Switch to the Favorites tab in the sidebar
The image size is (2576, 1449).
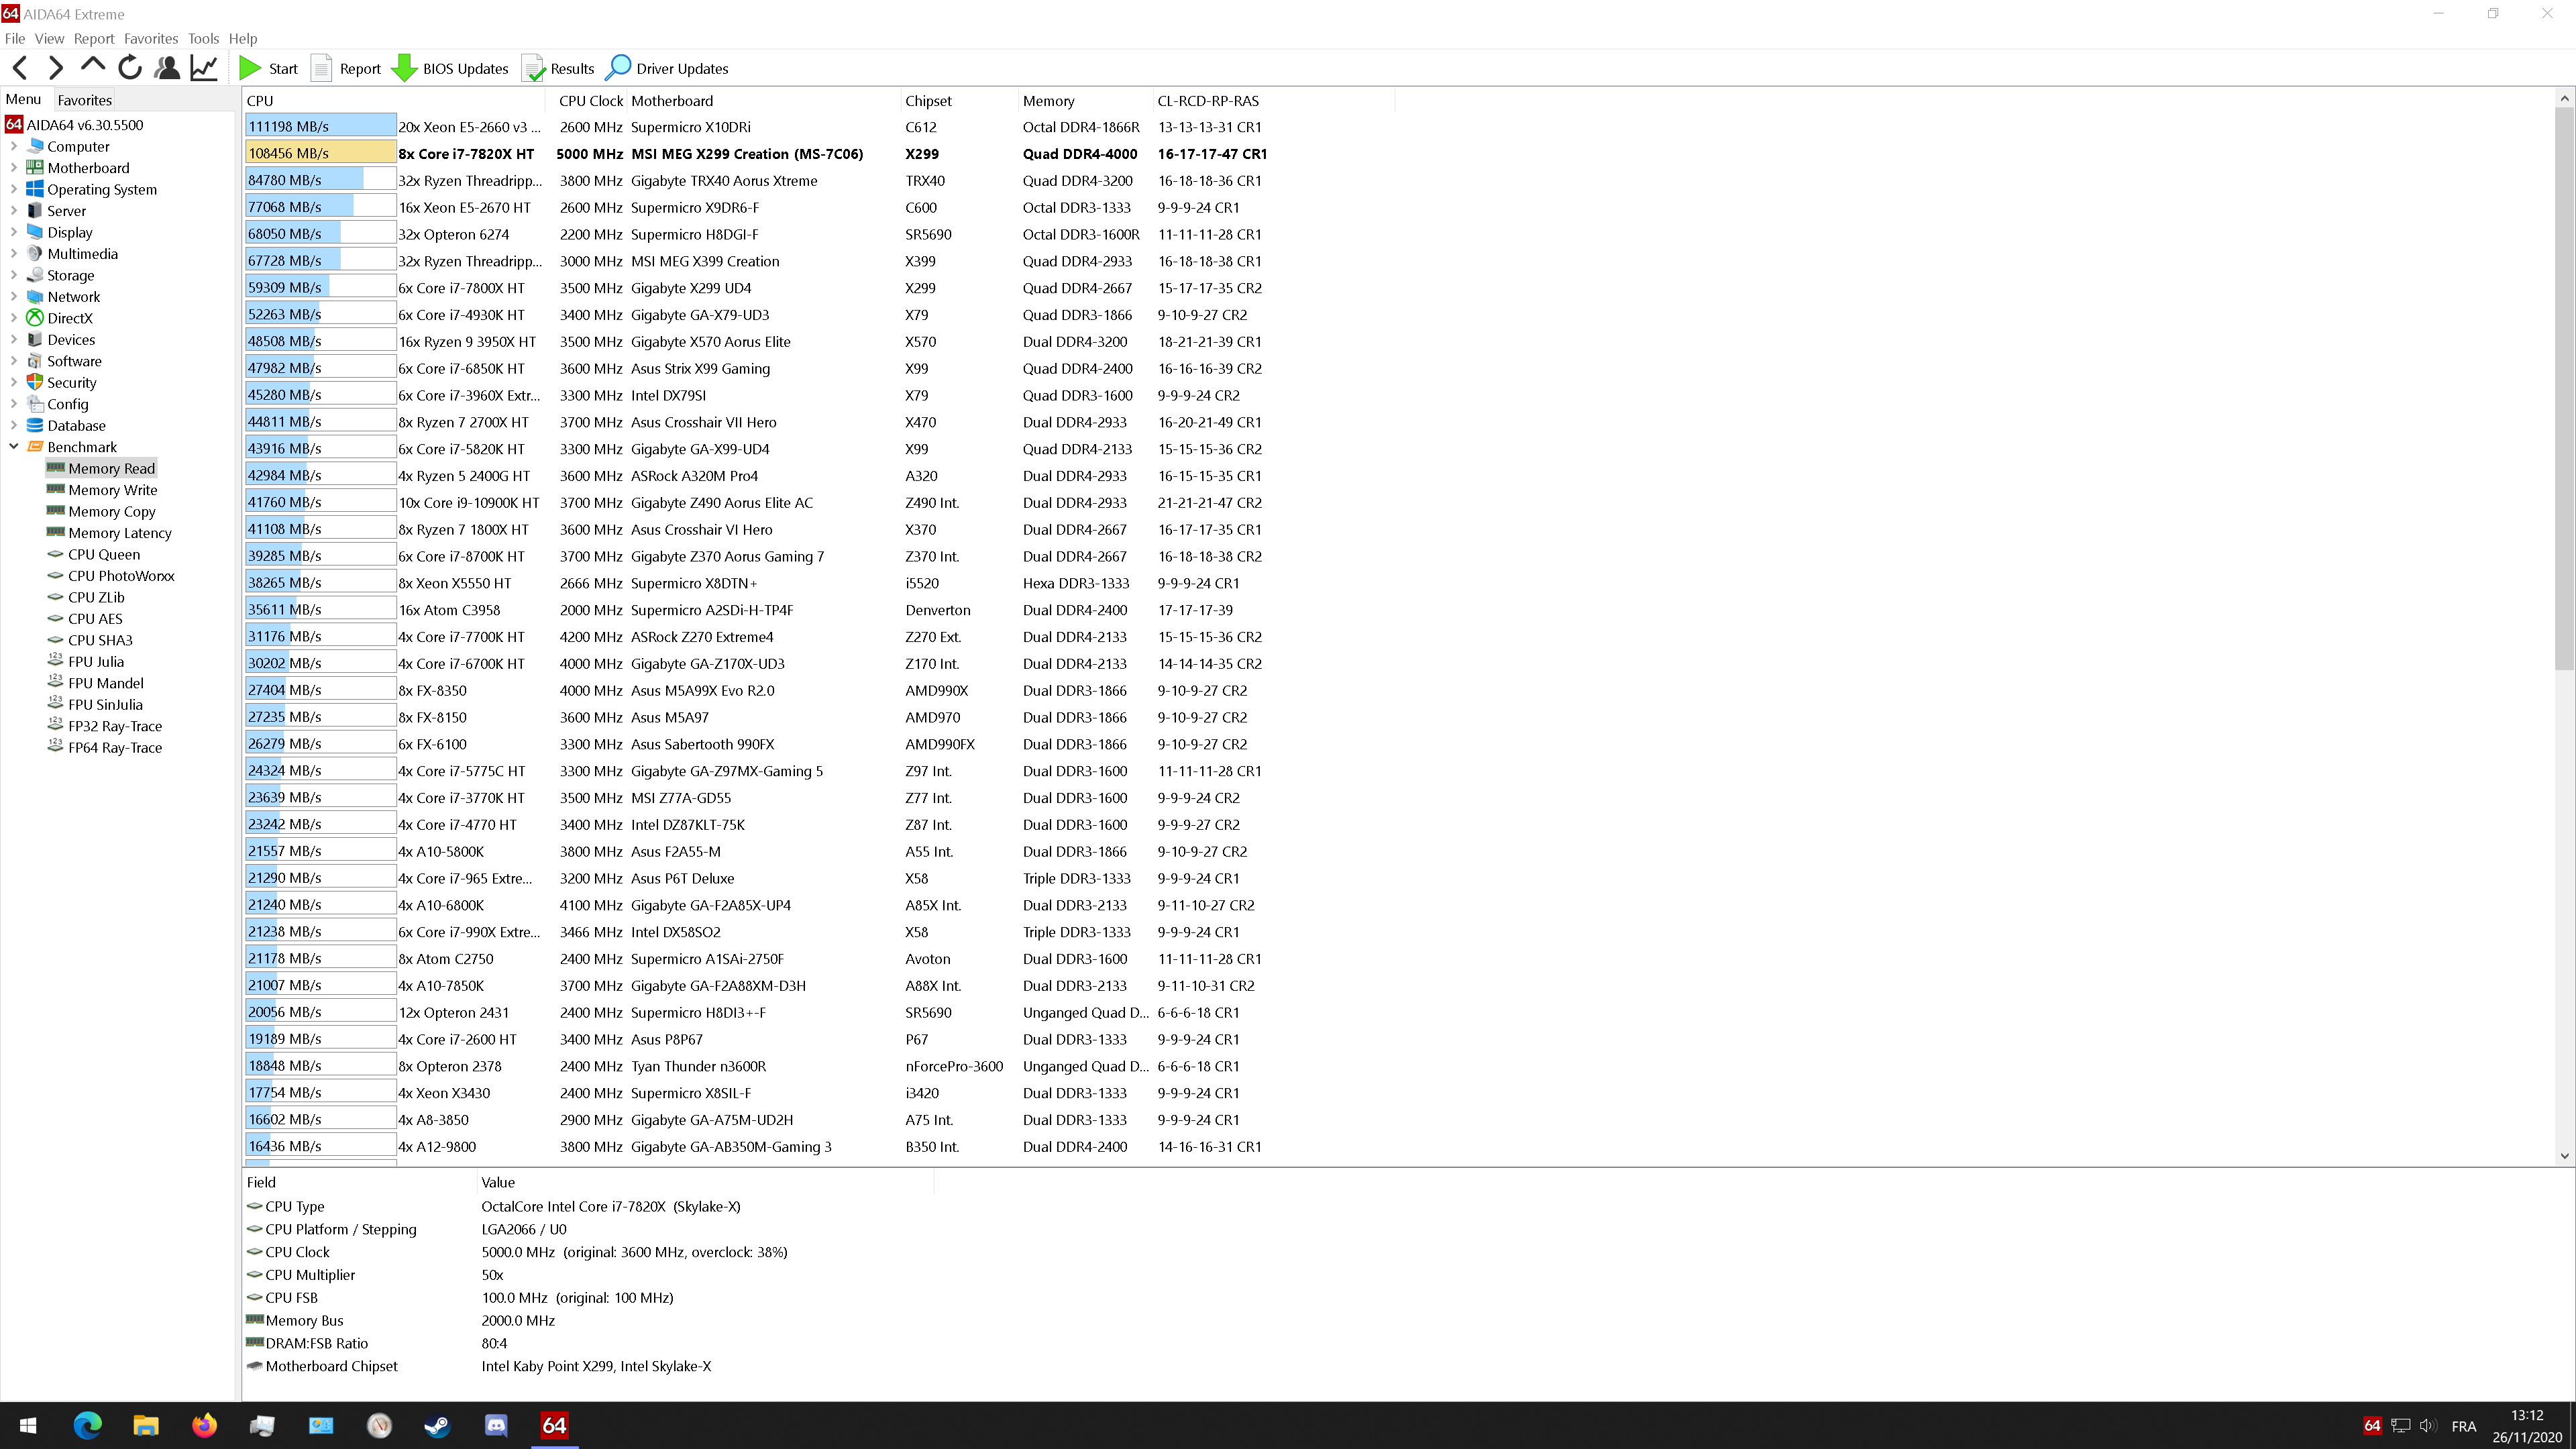[84, 100]
